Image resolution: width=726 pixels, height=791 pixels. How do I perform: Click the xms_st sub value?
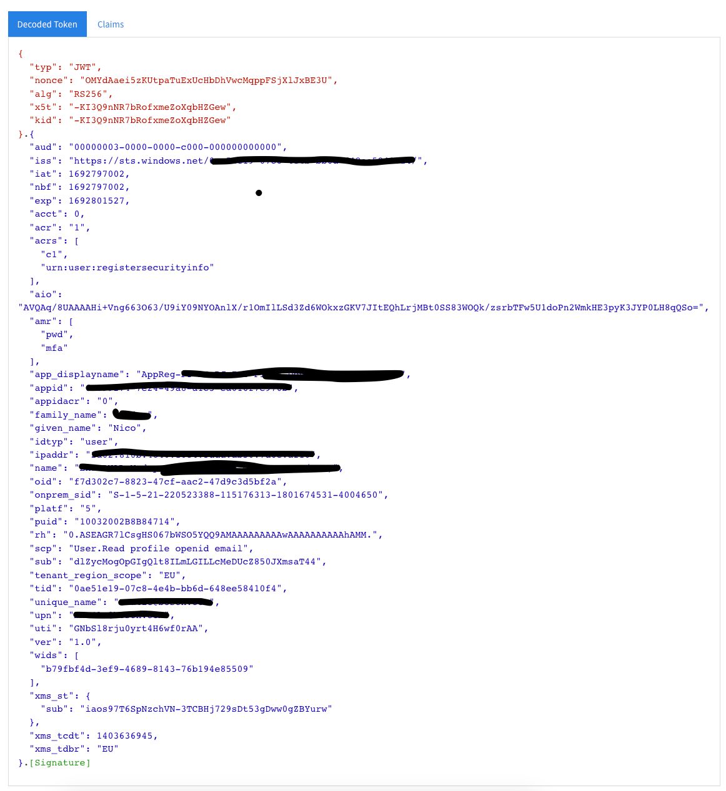point(206,709)
